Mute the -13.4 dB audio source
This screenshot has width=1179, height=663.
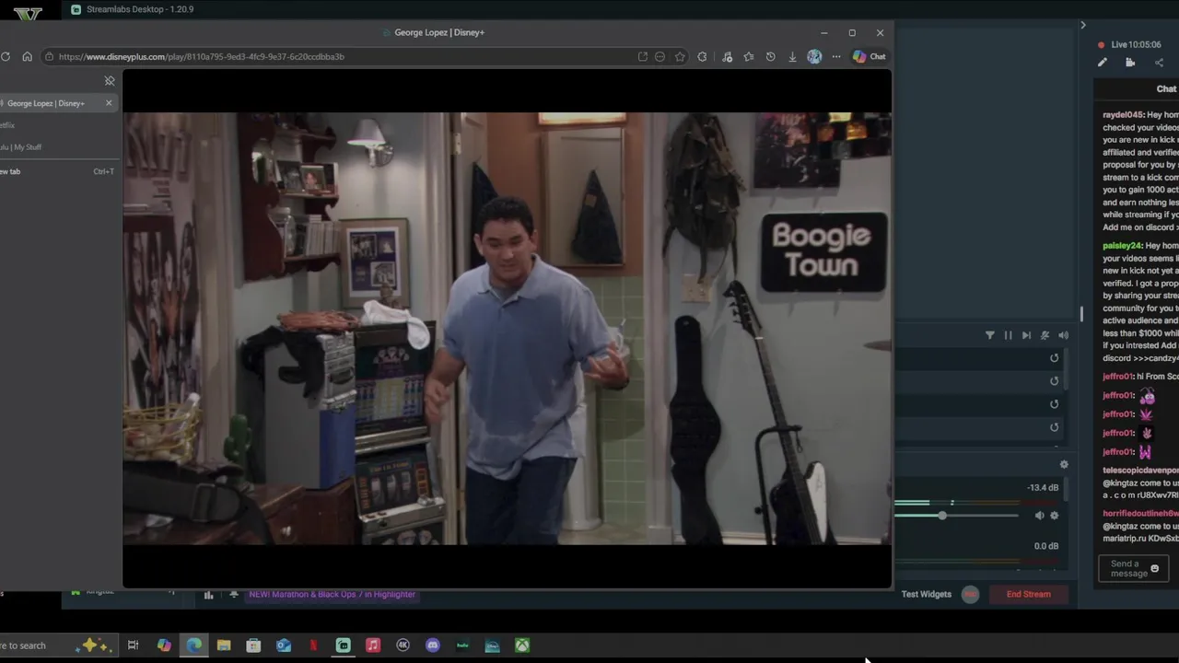click(x=1039, y=516)
